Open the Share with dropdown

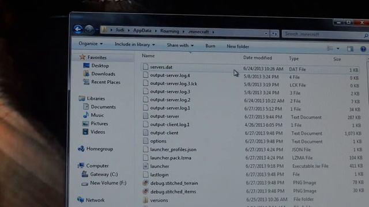click(x=180, y=45)
